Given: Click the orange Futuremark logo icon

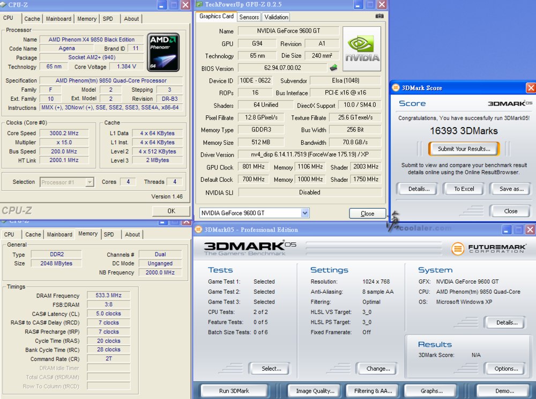Looking at the screenshot, I should (x=458, y=248).
